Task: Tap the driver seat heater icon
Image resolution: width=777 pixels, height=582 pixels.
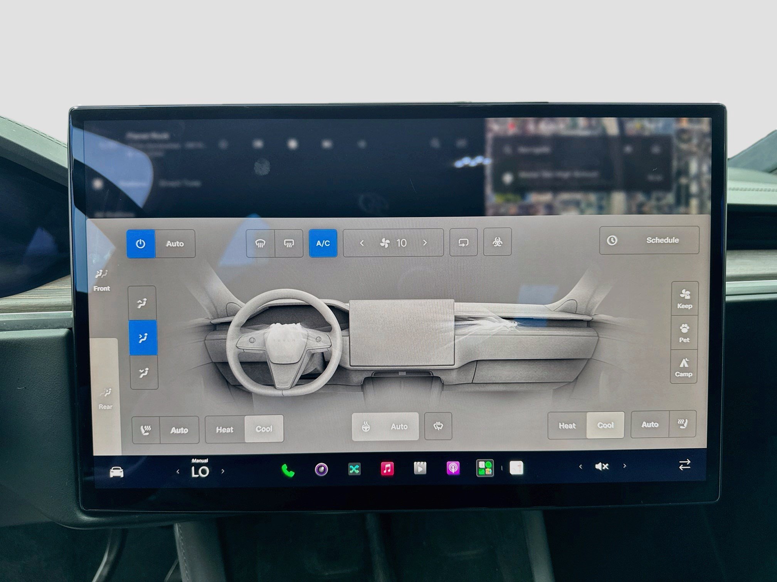Action: coord(146,430)
